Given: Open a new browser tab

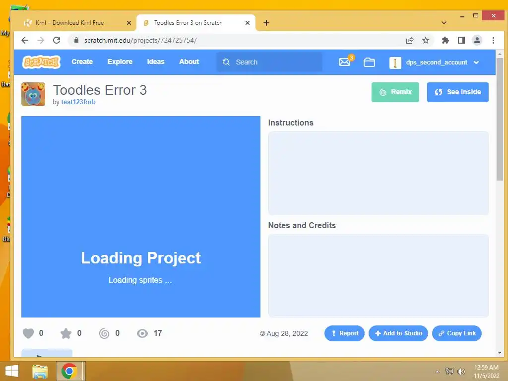Looking at the screenshot, I should 266,23.
